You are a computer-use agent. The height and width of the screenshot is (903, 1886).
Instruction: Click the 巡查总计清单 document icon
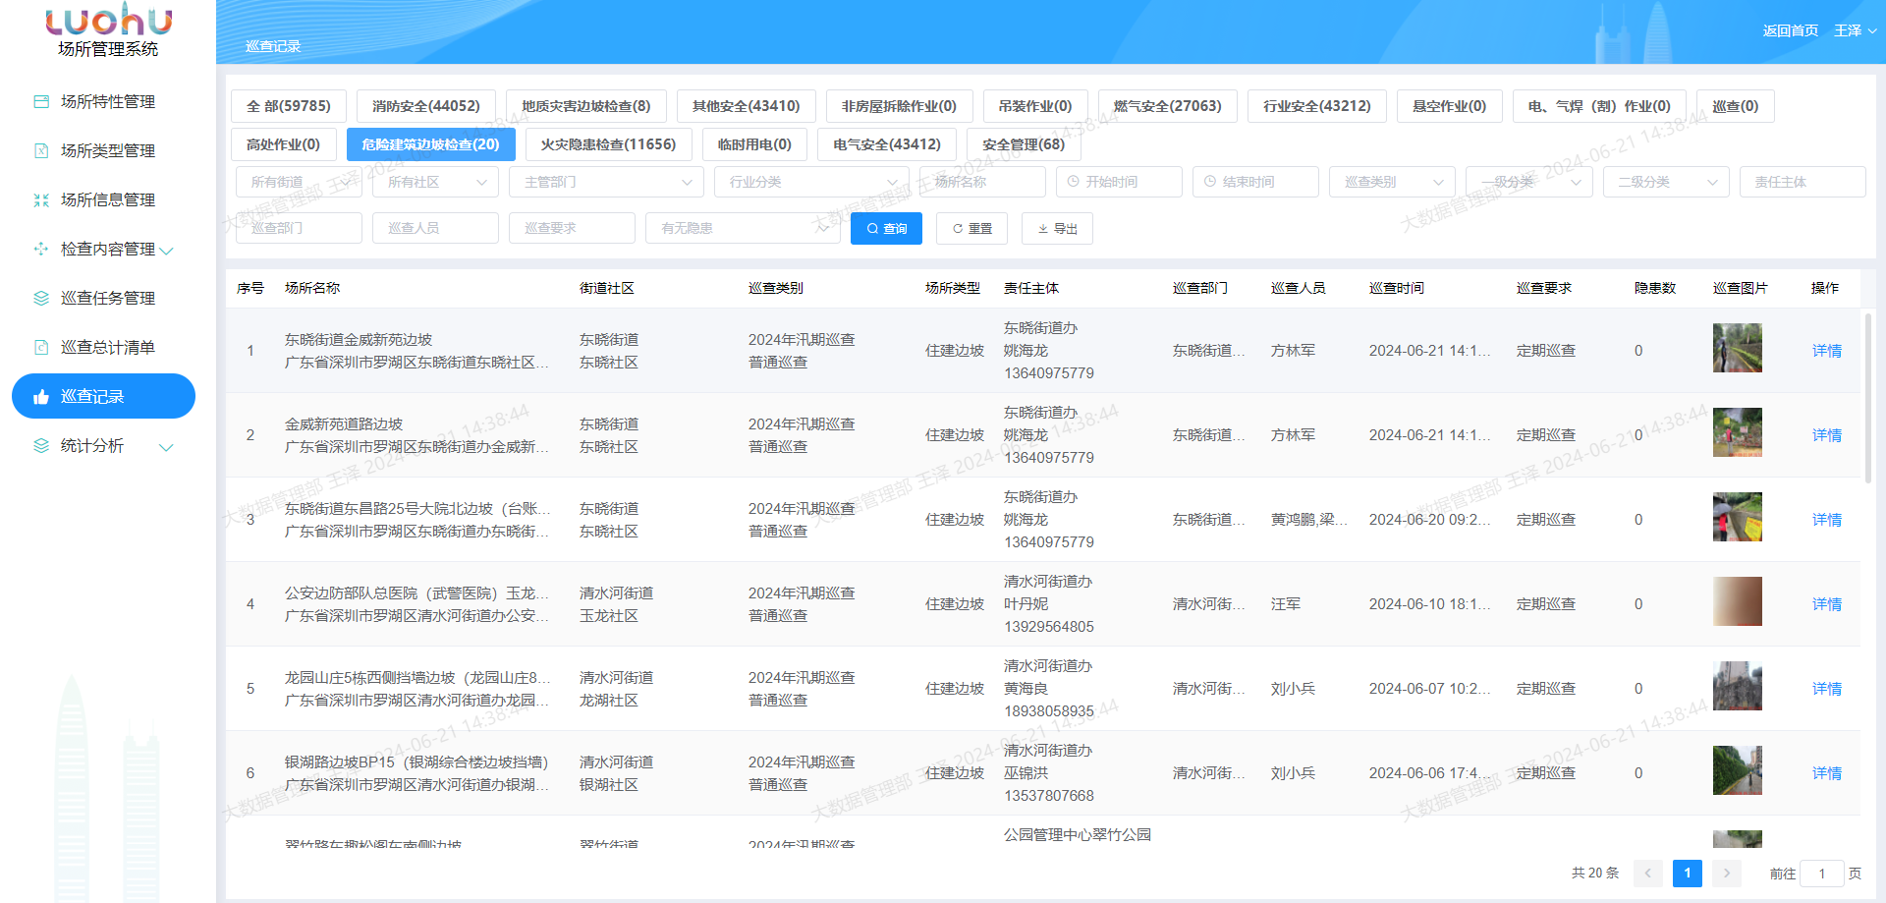click(41, 347)
